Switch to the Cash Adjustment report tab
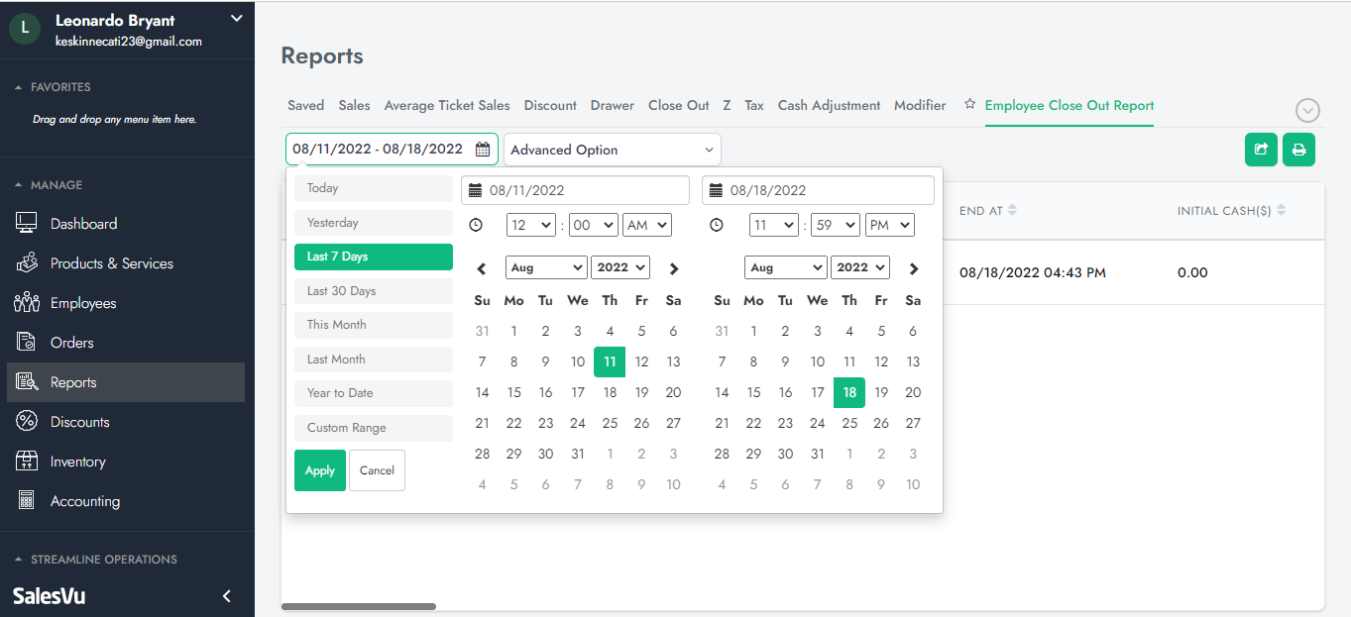 tap(829, 105)
